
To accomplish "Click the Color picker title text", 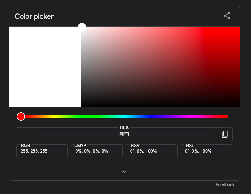I will click(x=34, y=16).
